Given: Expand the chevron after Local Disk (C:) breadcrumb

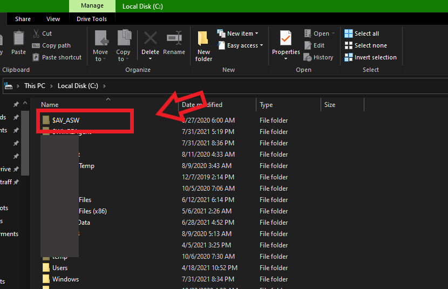Looking at the screenshot, I should point(104,86).
